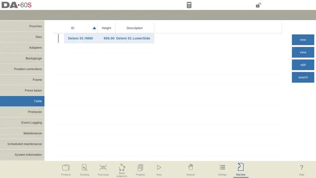This screenshot has height=178, width=316.
Task: Open the Maintenance section
Action: coord(22,133)
